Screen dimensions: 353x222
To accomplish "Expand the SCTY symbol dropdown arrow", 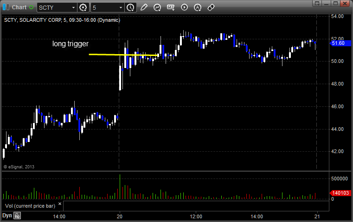I will [x=73, y=8].
